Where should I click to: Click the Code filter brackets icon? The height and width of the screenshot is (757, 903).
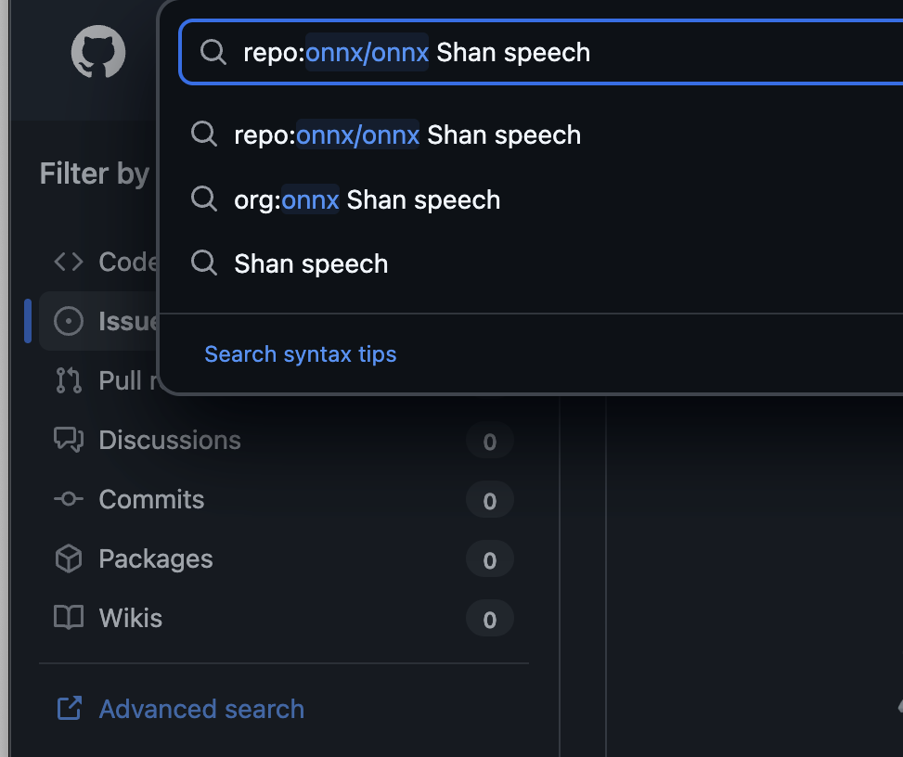(69, 263)
